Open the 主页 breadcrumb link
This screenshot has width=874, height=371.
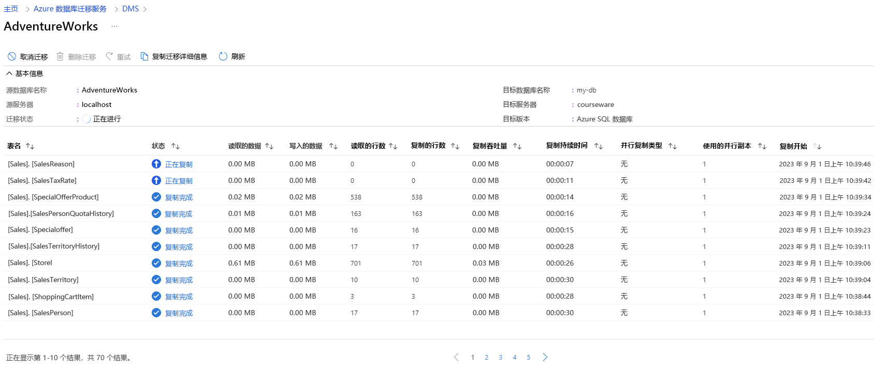[x=11, y=9]
